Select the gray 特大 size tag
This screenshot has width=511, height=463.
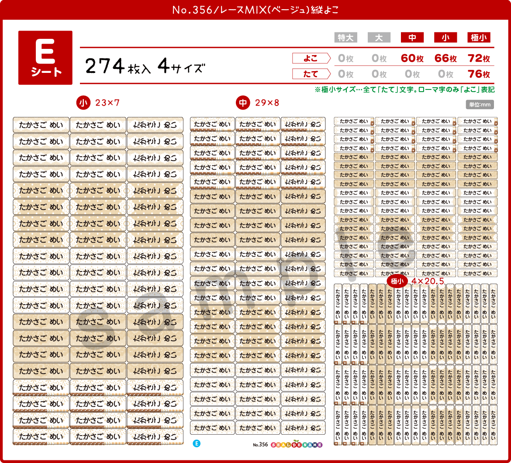click(346, 38)
